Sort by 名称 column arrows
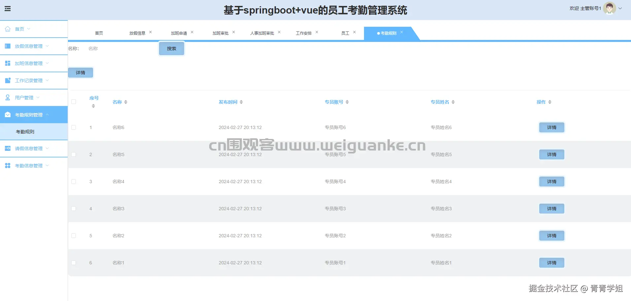This screenshot has height=301, width=631. click(x=126, y=102)
